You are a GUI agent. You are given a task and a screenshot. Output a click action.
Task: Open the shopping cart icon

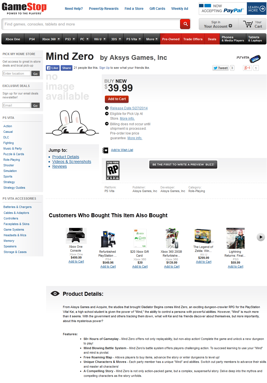click(248, 24)
